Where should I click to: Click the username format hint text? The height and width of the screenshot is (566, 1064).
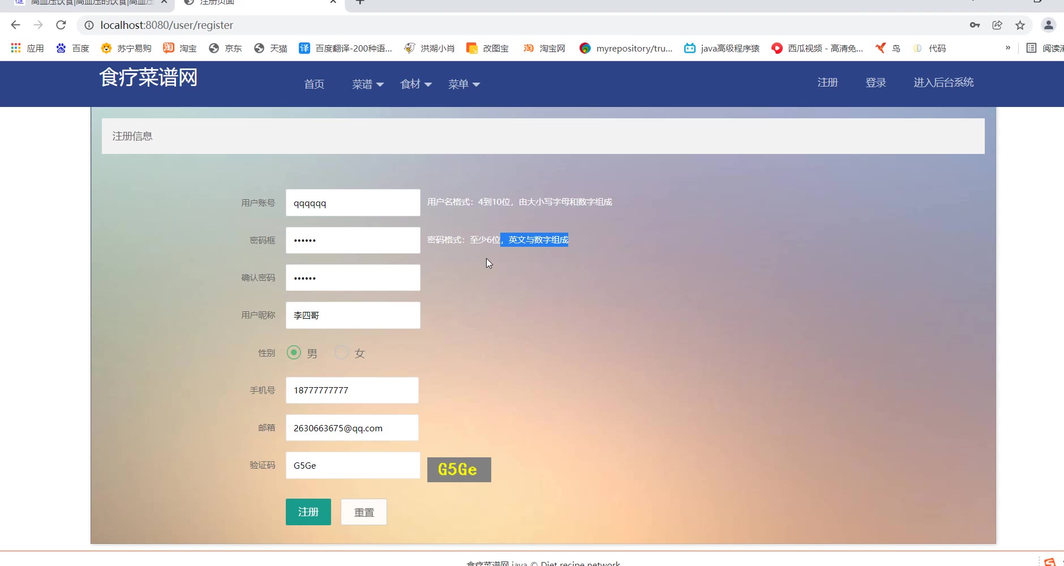click(520, 202)
